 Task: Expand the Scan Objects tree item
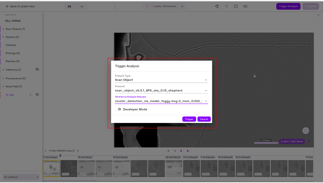coord(3,29)
